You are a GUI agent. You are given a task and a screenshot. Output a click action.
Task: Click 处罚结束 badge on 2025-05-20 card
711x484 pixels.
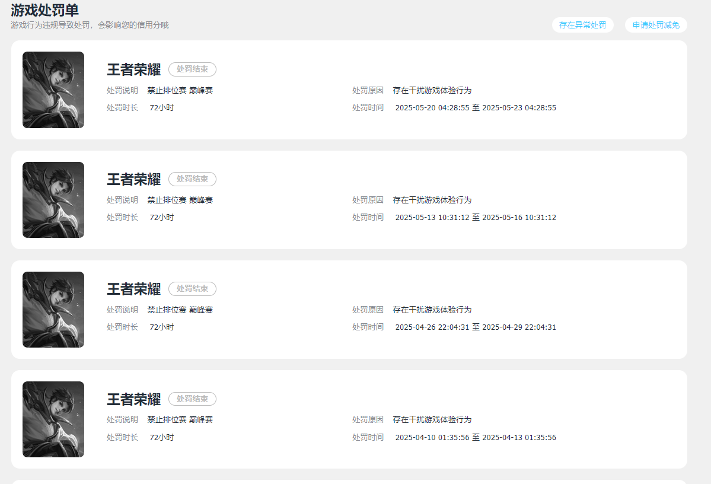click(192, 69)
